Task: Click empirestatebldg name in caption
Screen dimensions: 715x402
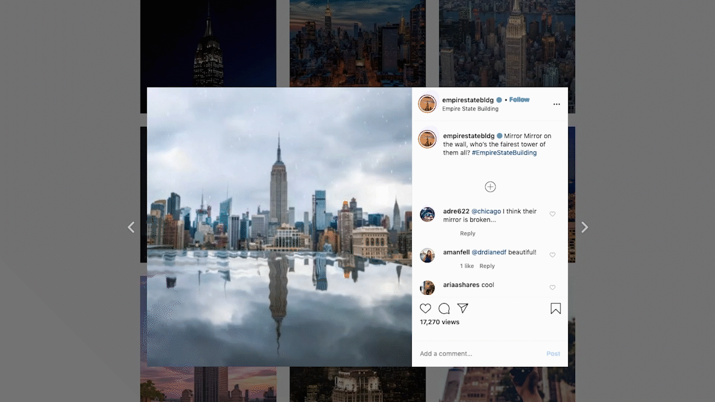Action: click(469, 136)
